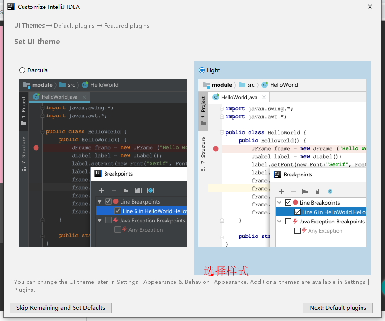
Task: Click module folder icon in Light preview
Action: [x=206, y=85]
